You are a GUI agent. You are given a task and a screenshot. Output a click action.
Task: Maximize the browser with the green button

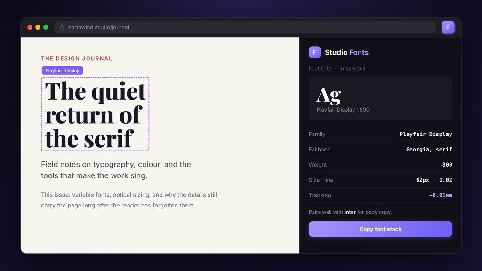[46, 27]
